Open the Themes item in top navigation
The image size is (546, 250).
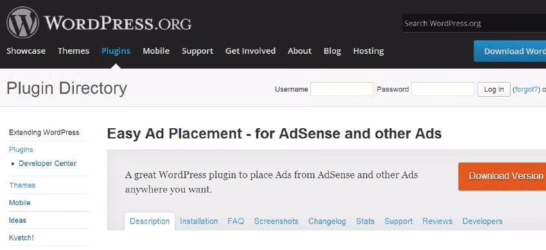click(73, 51)
